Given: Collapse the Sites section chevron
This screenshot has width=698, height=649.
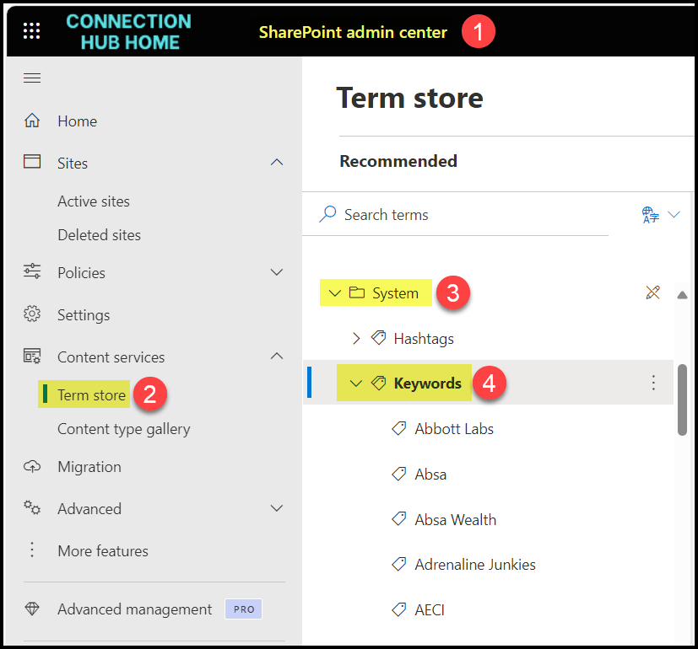Looking at the screenshot, I should 276,162.
